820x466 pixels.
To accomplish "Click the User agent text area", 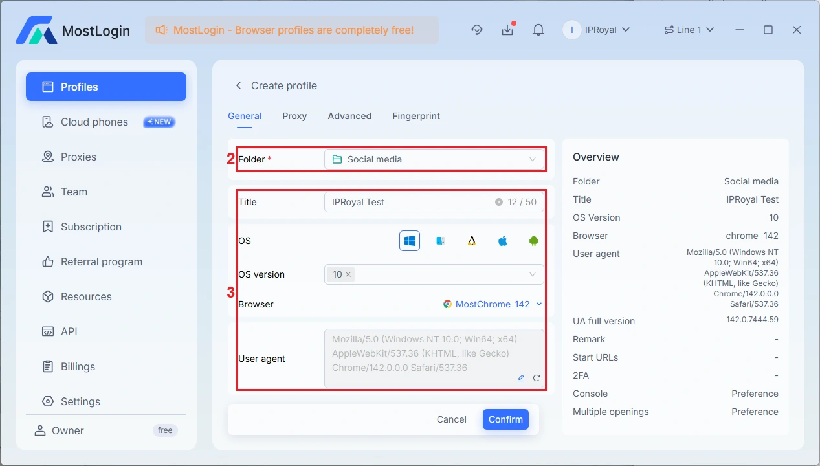I will click(434, 359).
